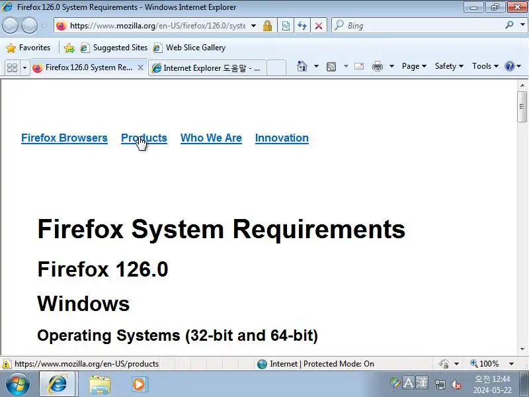The width and height of the screenshot is (529, 397).
Task: Click the 100% zoom level button
Action: pos(485,364)
